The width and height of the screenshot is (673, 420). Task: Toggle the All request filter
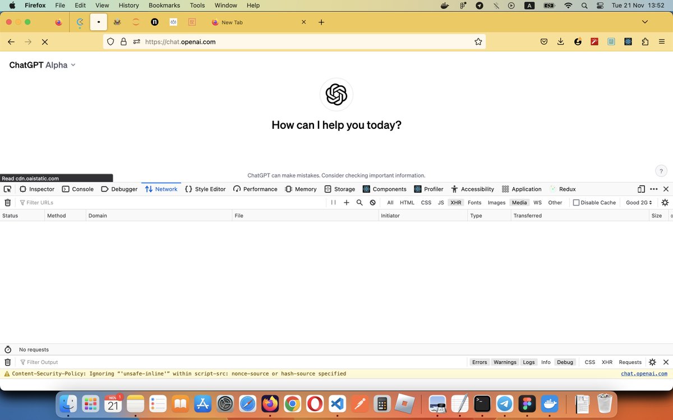tap(390, 203)
